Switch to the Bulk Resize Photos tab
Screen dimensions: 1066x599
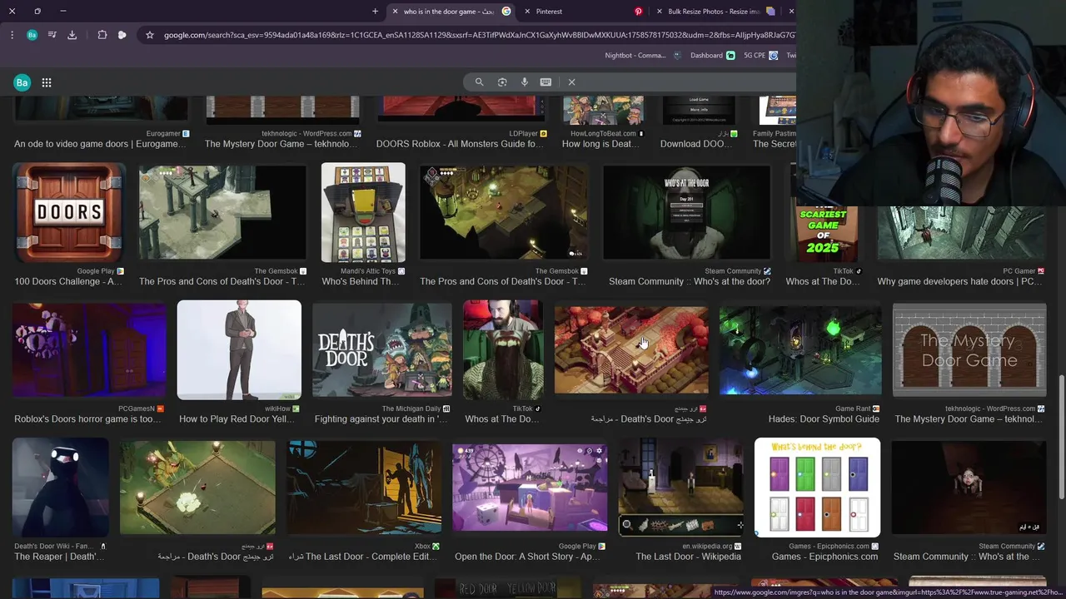coord(716,12)
